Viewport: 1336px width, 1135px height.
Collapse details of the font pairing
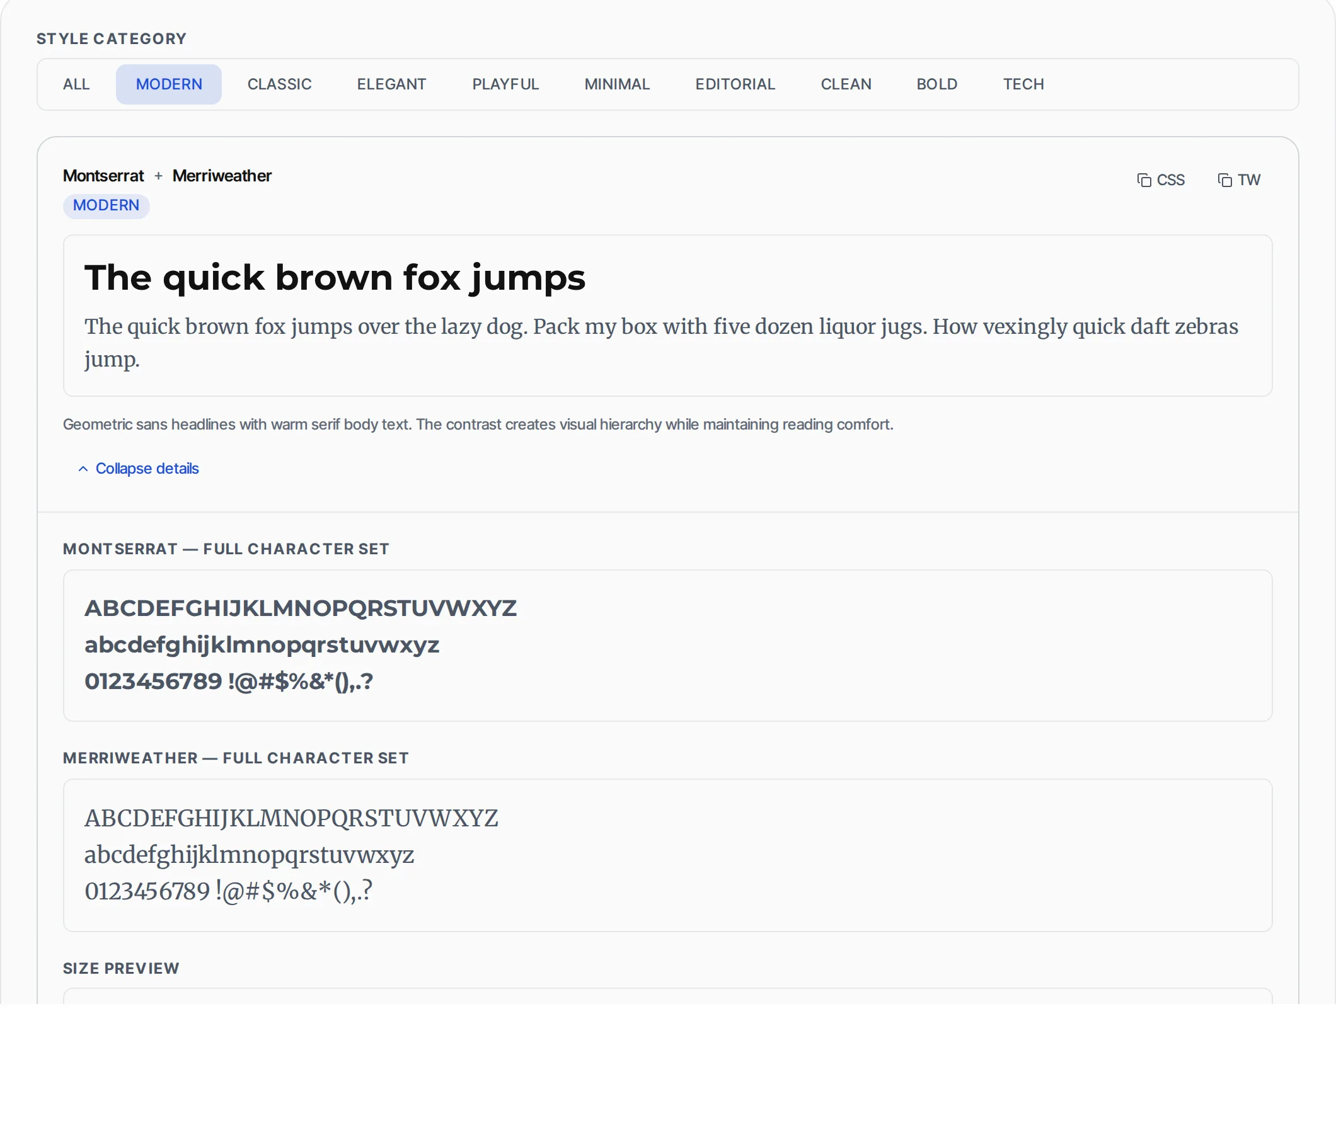(x=138, y=469)
